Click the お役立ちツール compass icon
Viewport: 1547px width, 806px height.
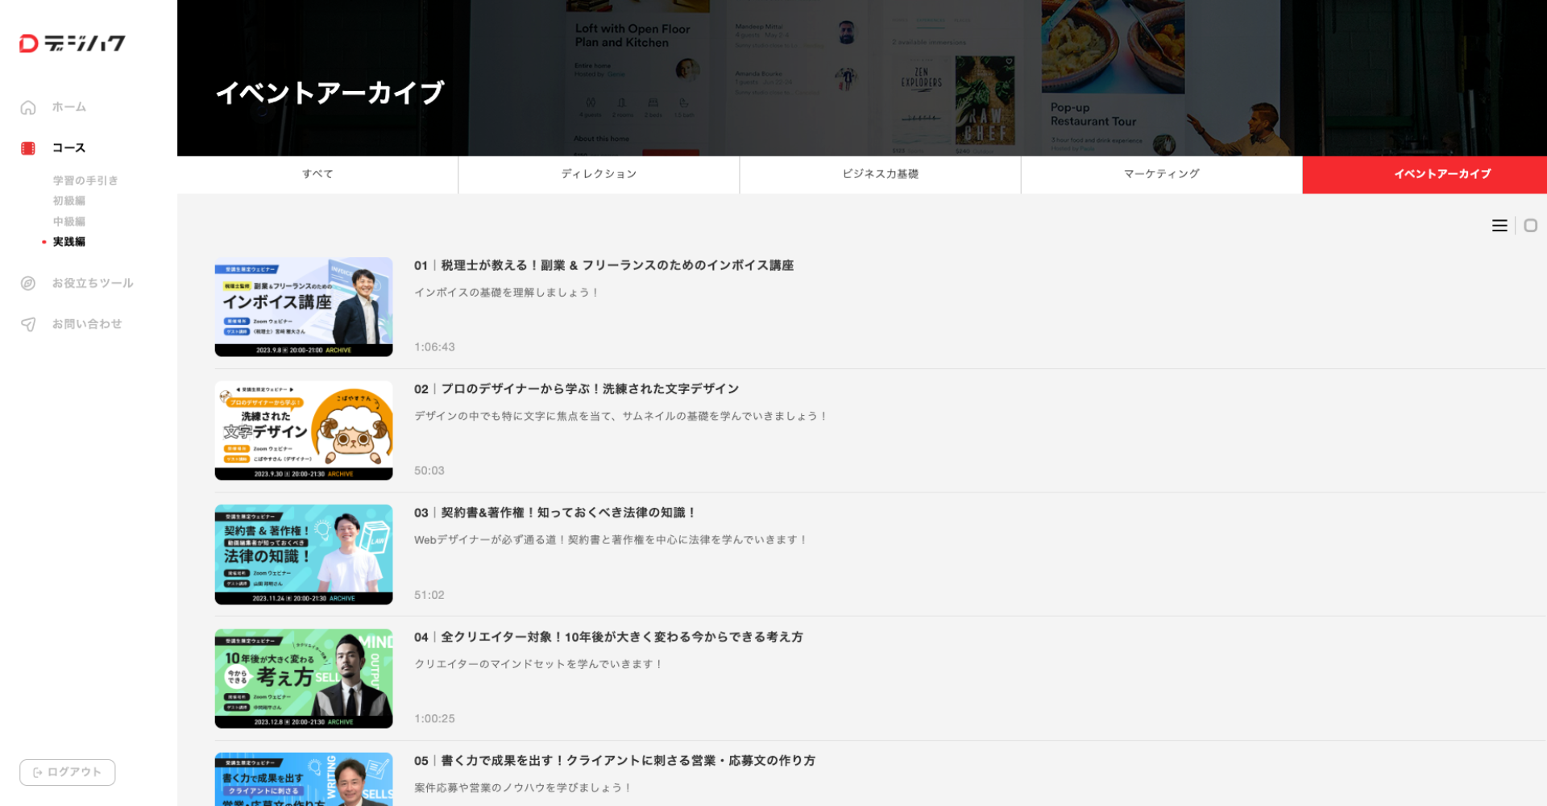tap(28, 284)
